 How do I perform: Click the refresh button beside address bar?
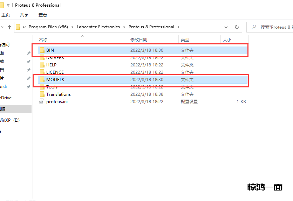point(237,27)
